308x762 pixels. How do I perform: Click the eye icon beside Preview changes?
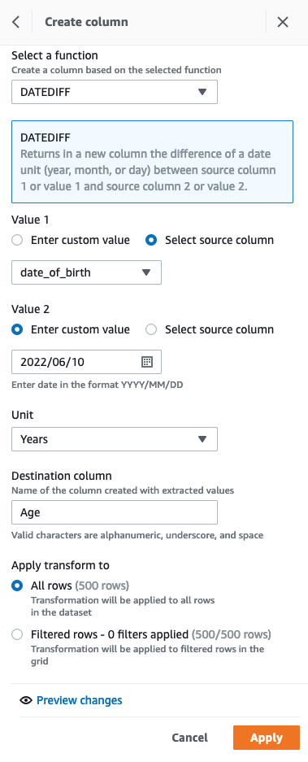click(26, 700)
